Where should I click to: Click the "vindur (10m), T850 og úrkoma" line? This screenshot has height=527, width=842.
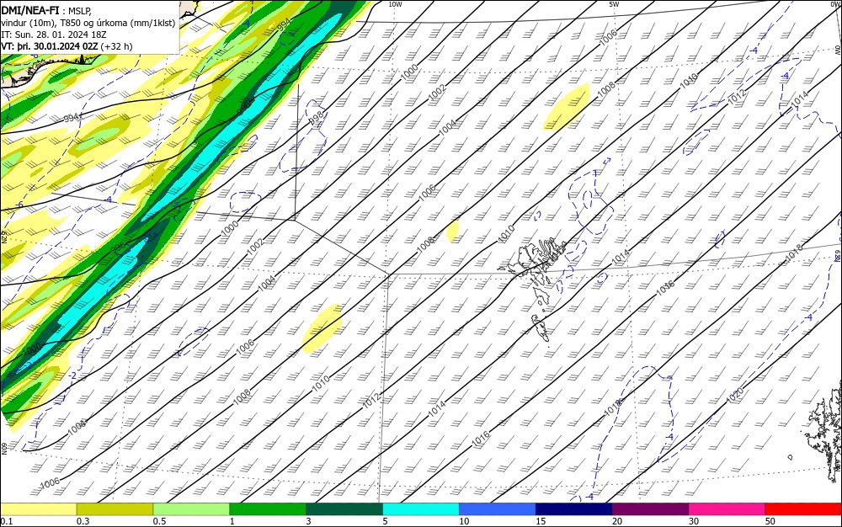(x=88, y=23)
